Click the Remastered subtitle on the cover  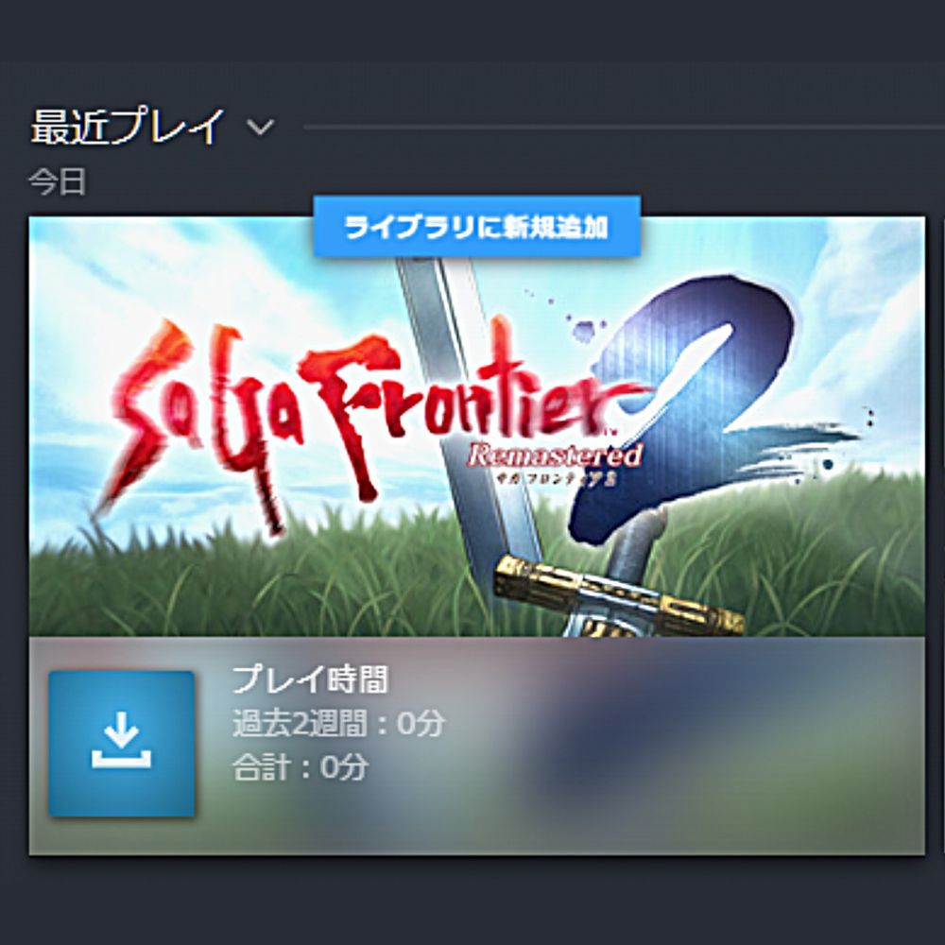[x=555, y=455]
